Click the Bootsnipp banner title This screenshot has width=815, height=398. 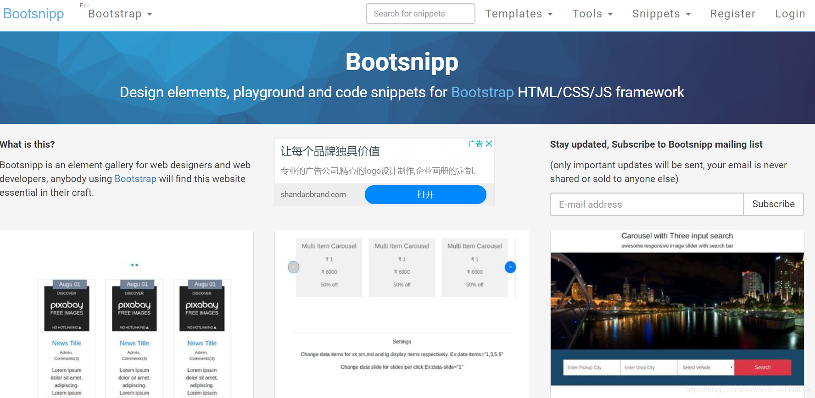point(402,62)
